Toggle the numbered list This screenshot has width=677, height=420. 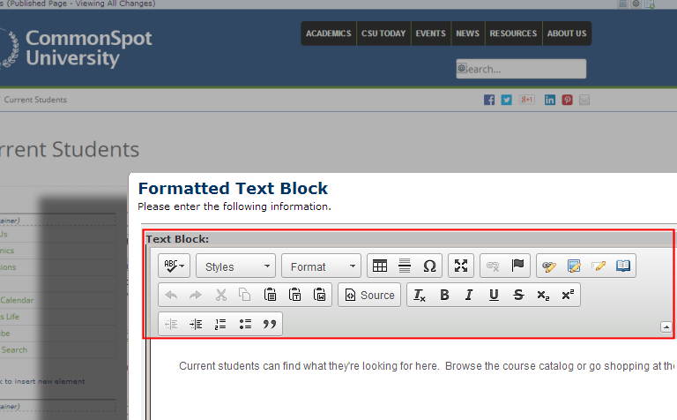pos(220,324)
